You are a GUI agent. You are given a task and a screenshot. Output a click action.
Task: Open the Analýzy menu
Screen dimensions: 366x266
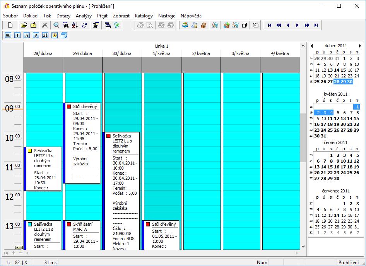(x=84, y=15)
